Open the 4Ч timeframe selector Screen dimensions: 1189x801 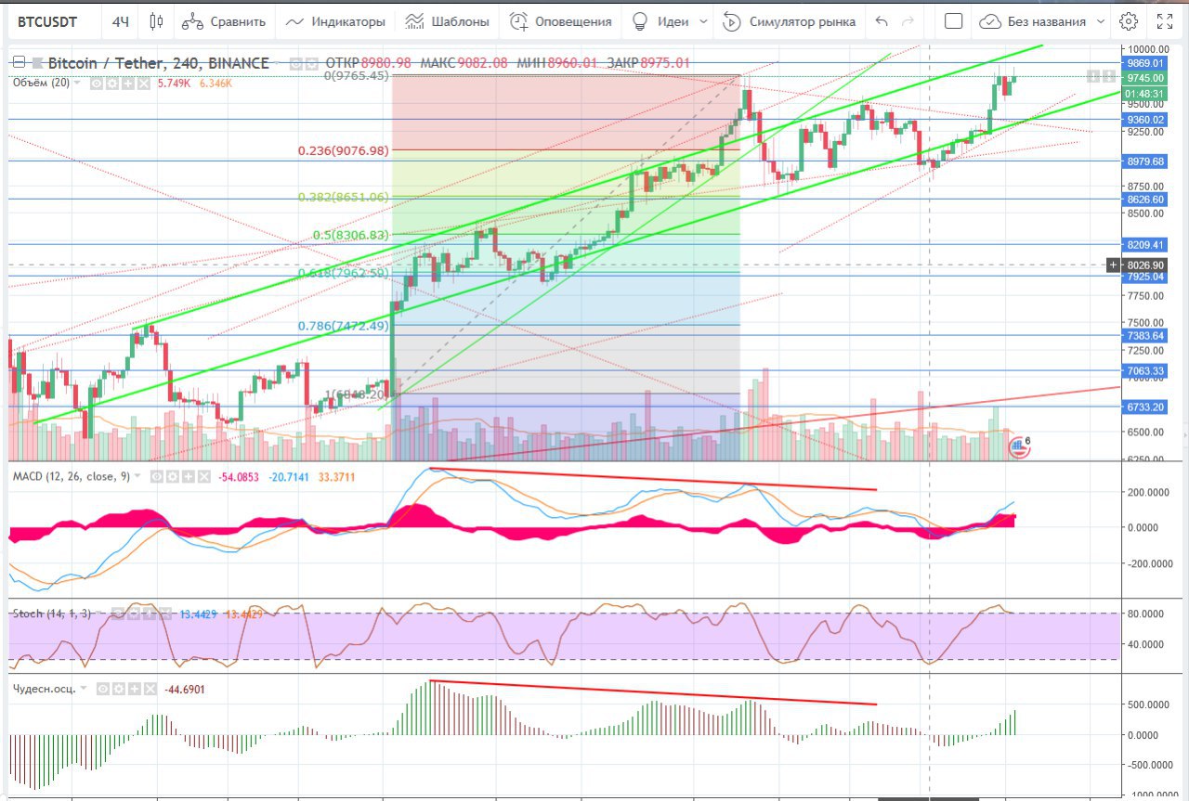tap(121, 21)
